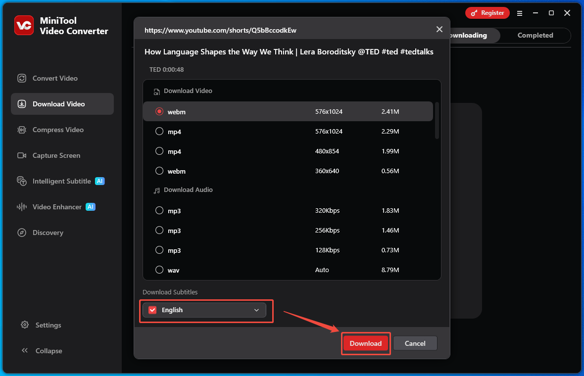
Task: Click the key icon in Register button
Action: click(x=474, y=13)
